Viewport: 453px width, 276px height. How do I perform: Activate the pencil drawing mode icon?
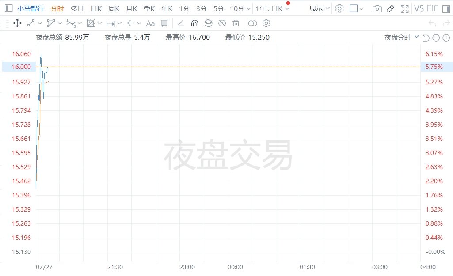(390, 9)
